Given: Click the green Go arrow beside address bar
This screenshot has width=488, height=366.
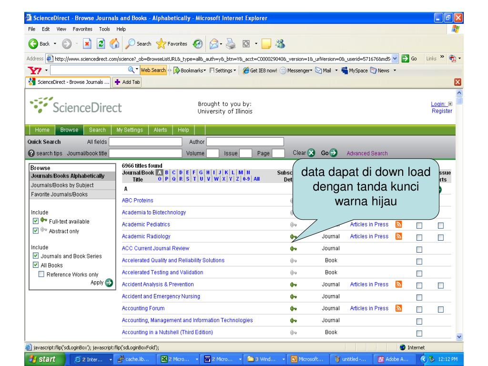Looking at the screenshot, I should click(x=405, y=59).
